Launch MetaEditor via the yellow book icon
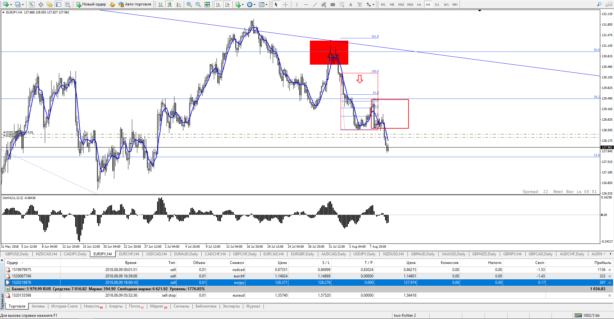This screenshot has width=614, height=319. 112,4
